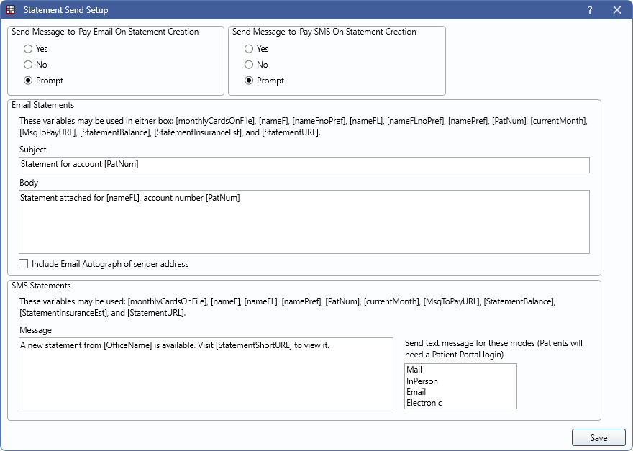Select Electronic in text message modes list
This screenshot has width=633, height=451.
[x=424, y=403]
